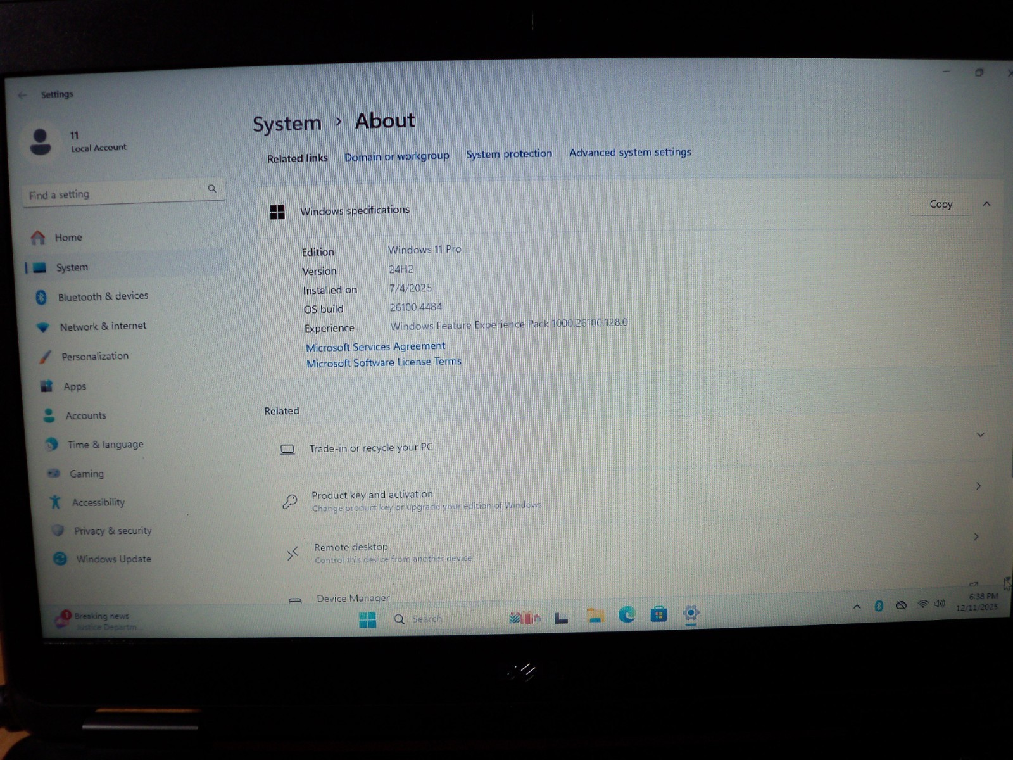Open Microsoft Store from the taskbar
The height and width of the screenshot is (760, 1013).
coord(658,614)
